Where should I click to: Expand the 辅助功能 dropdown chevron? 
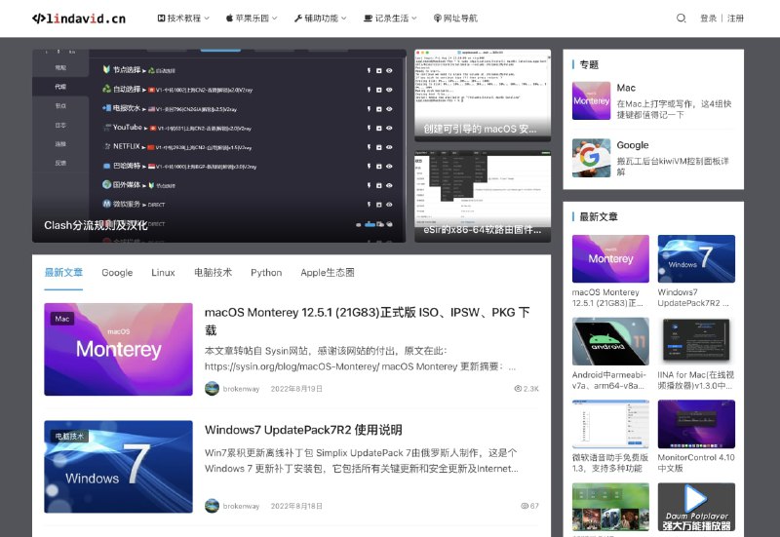click(344, 19)
